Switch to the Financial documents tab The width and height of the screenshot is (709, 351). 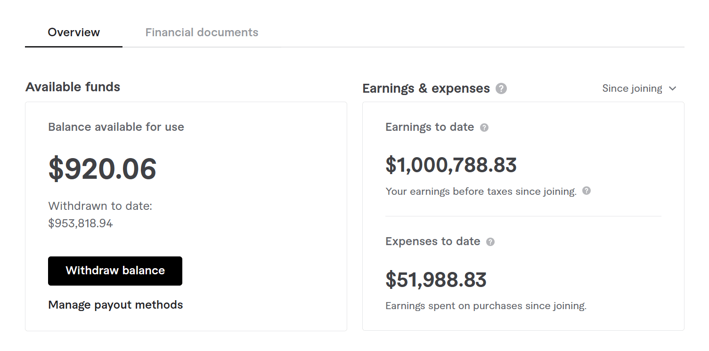[202, 32]
